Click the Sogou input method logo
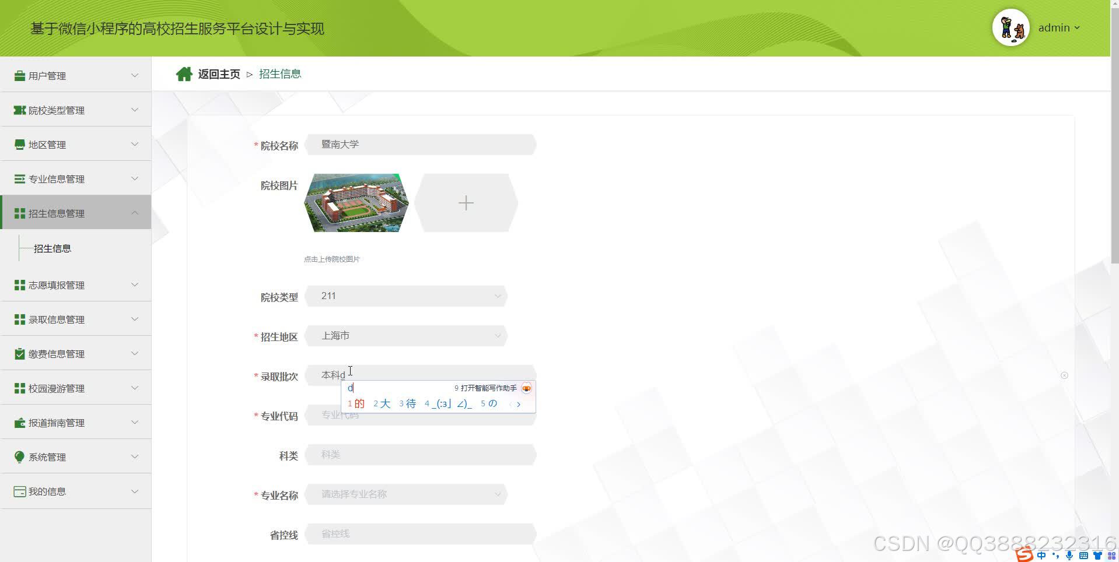The image size is (1119, 562). pyautogui.click(x=1024, y=555)
